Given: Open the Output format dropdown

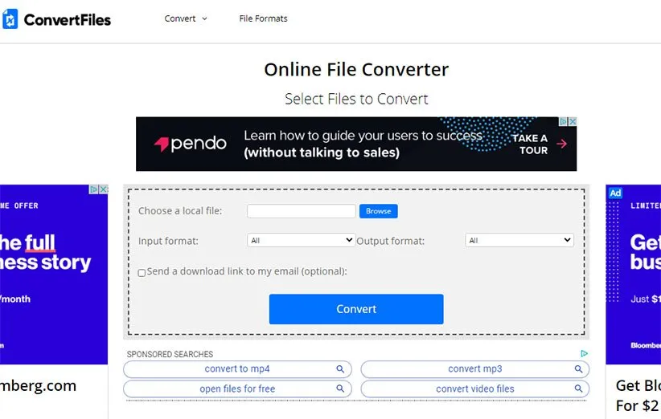Looking at the screenshot, I should click(519, 240).
